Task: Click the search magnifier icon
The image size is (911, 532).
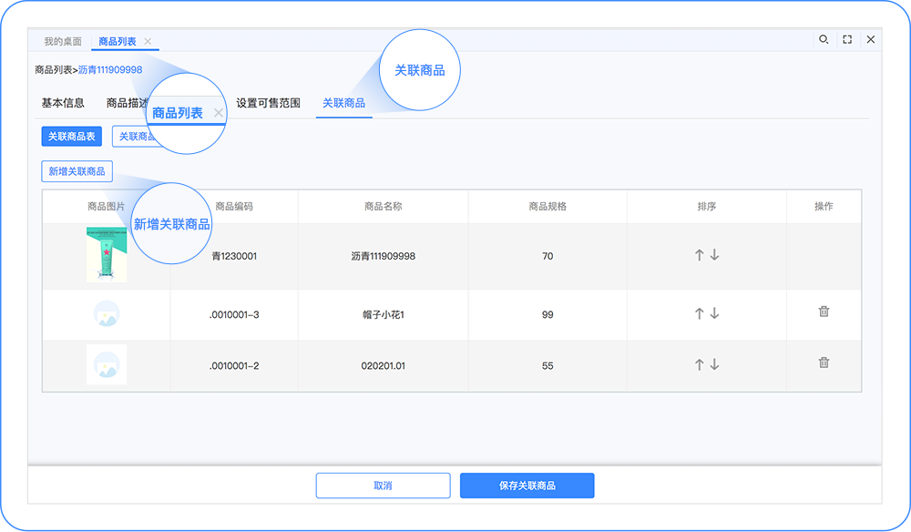Action: 824,40
